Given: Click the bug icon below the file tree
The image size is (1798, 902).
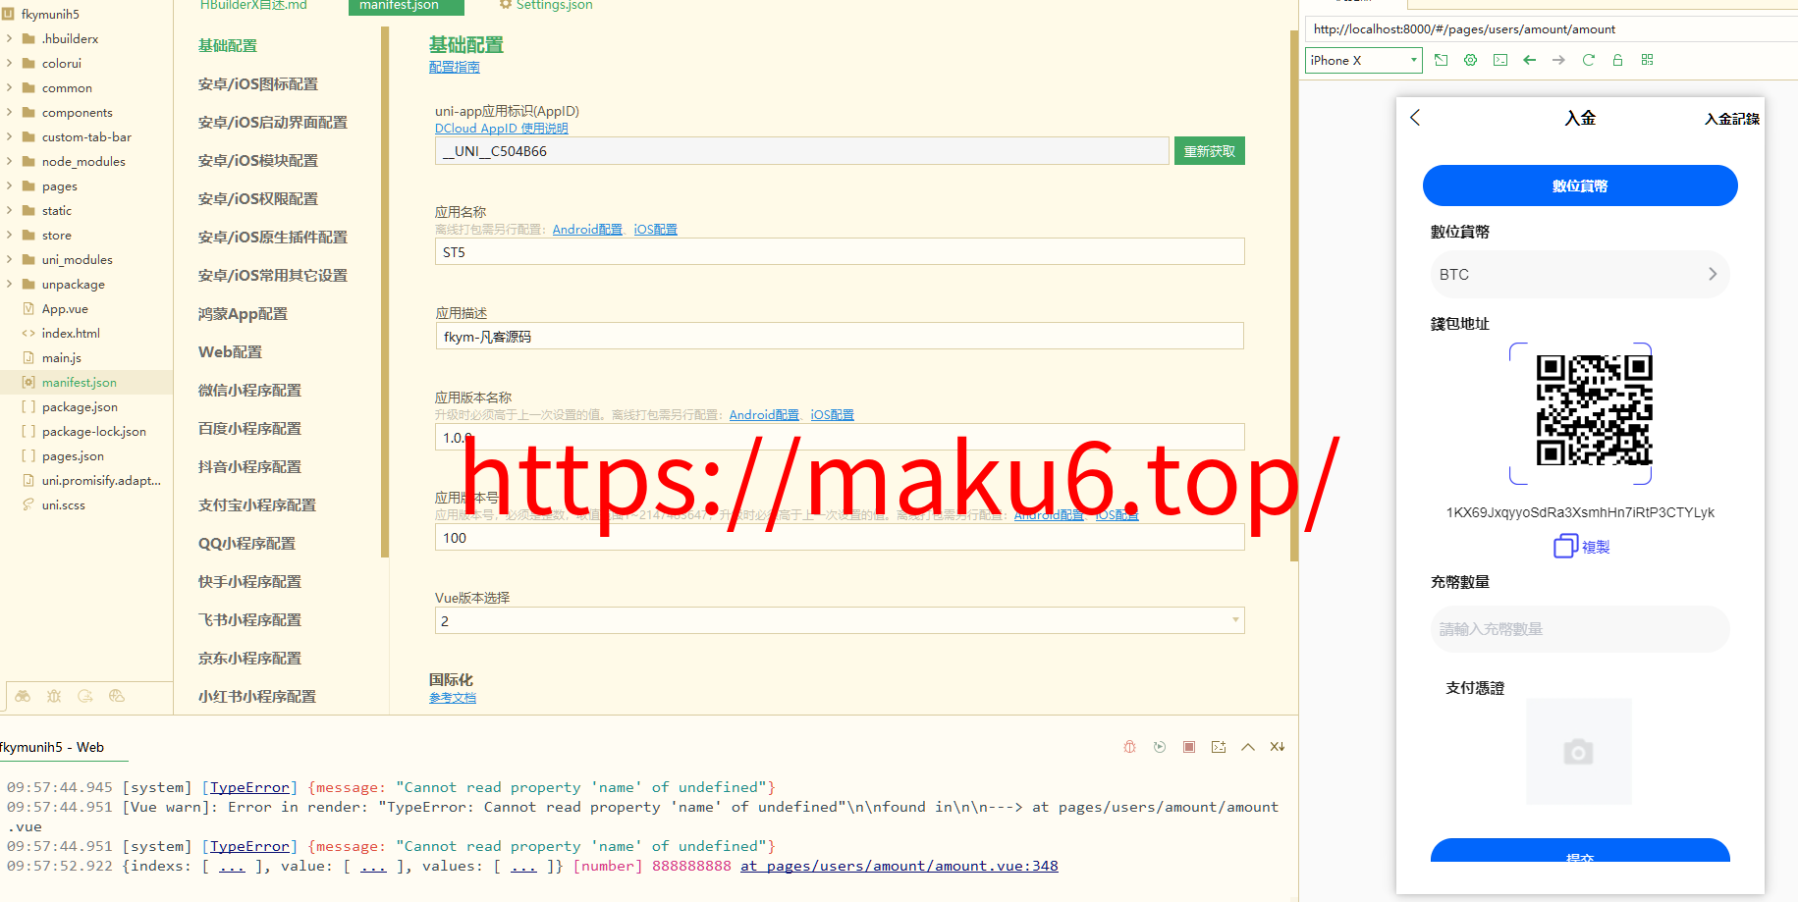Looking at the screenshot, I should pos(54,696).
